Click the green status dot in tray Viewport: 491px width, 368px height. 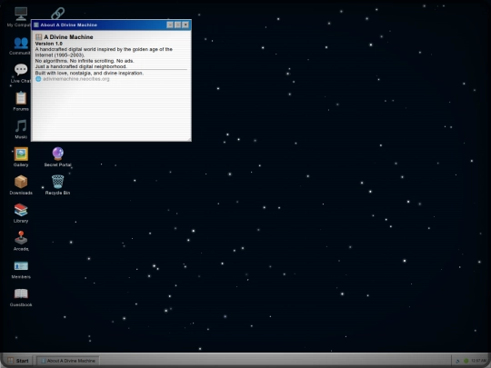point(466,361)
